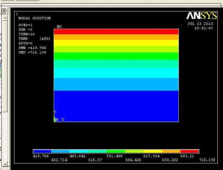Click the orange contour band
This screenshot has width=223, height=170.
pyautogui.click(x=116, y=37)
